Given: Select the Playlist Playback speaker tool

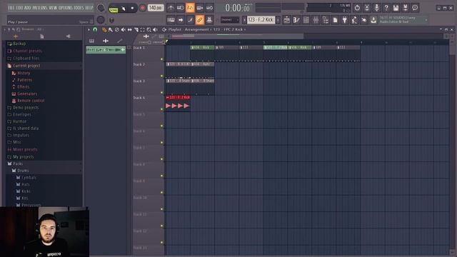Looking at the screenshot, I should point(156,29).
